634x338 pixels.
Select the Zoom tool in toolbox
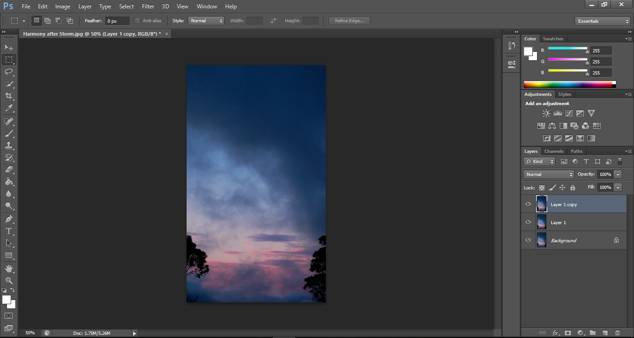(9, 281)
